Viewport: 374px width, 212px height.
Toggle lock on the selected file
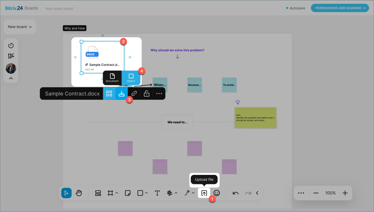(x=147, y=93)
